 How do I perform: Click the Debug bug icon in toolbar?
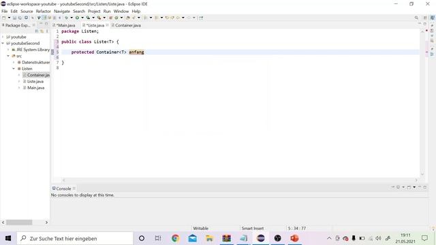(67, 18)
